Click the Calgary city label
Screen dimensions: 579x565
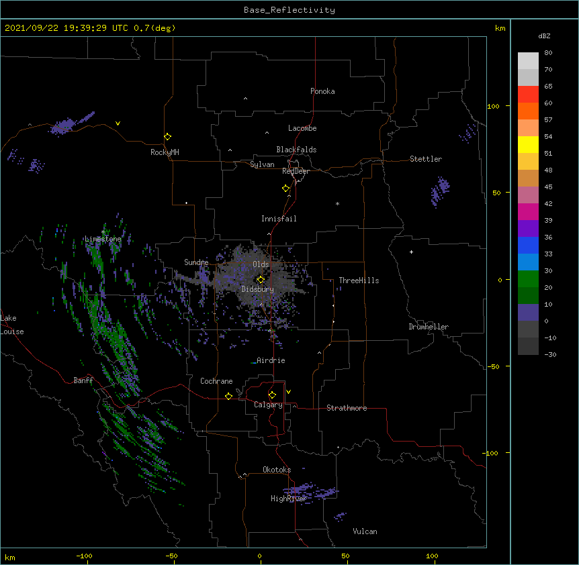[268, 405]
